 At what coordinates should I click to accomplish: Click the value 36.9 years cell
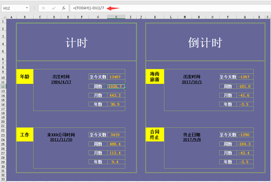[x=116, y=104]
